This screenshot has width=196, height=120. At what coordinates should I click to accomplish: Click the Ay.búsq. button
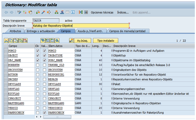pos(82,41)
